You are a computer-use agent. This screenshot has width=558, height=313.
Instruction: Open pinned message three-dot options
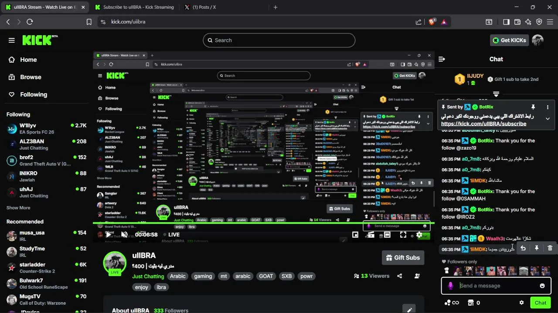tap(548, 107)
